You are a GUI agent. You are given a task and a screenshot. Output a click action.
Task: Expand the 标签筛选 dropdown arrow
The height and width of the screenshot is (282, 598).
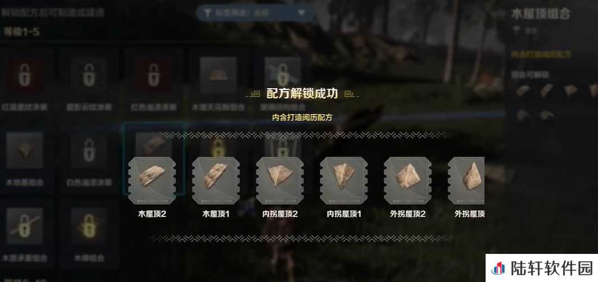(301, 13)
